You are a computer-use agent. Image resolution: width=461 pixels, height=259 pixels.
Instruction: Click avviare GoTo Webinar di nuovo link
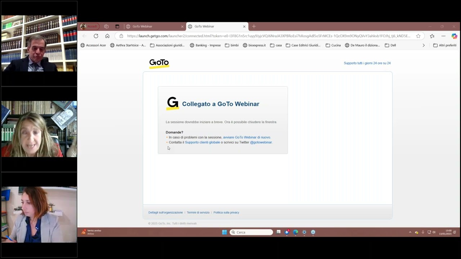pos(247,137)
